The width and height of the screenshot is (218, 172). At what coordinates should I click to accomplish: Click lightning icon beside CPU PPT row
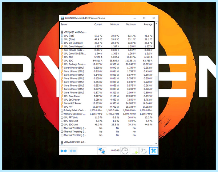(62, 107)
